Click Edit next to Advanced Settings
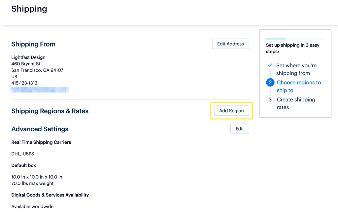The width and height of the screenshot is (338, 214). click(x=240, y=129)
